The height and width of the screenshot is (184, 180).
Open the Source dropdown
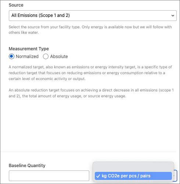coord(93,15)
